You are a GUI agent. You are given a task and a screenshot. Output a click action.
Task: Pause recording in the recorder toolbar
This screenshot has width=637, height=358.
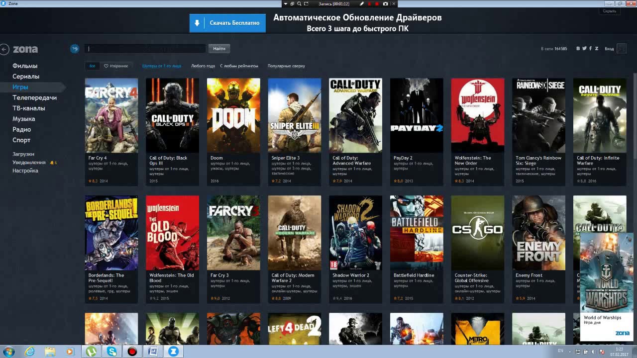coord(369,3)
